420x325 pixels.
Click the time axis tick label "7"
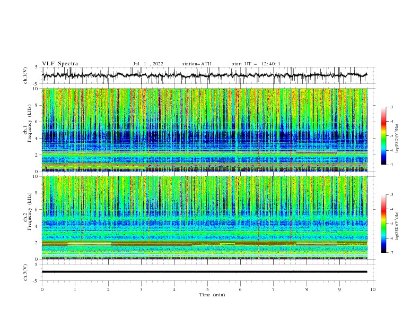point(274,289)
